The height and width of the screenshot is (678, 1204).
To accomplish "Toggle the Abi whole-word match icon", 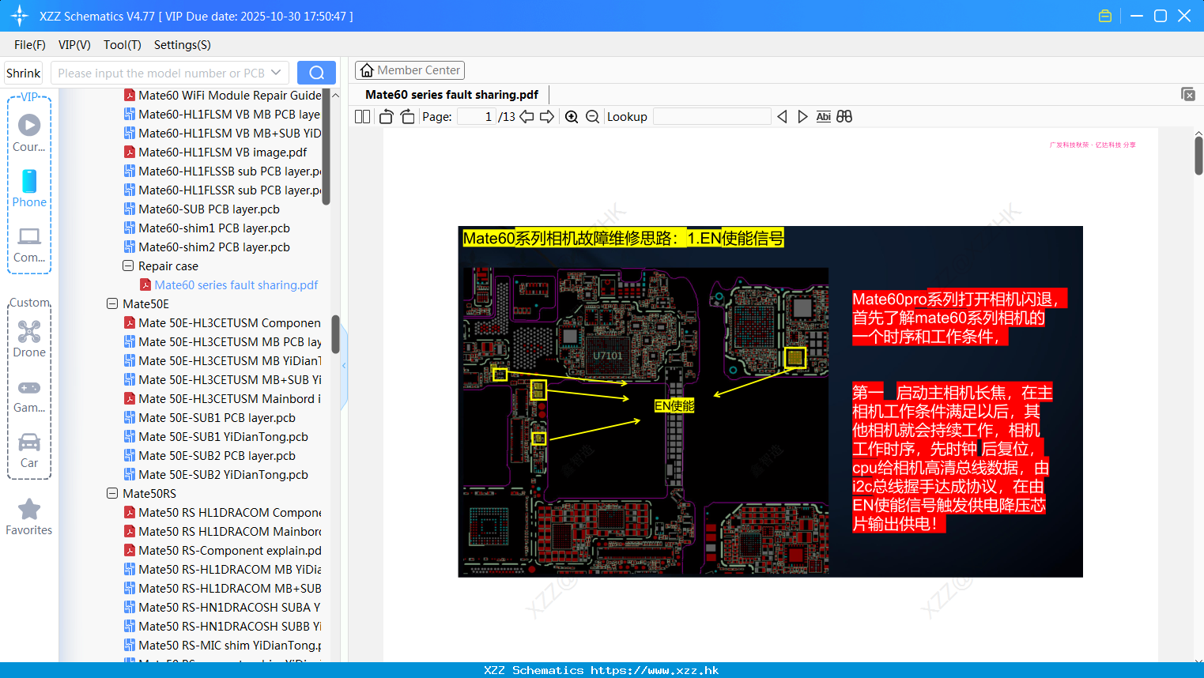I will tap(823, 116).
